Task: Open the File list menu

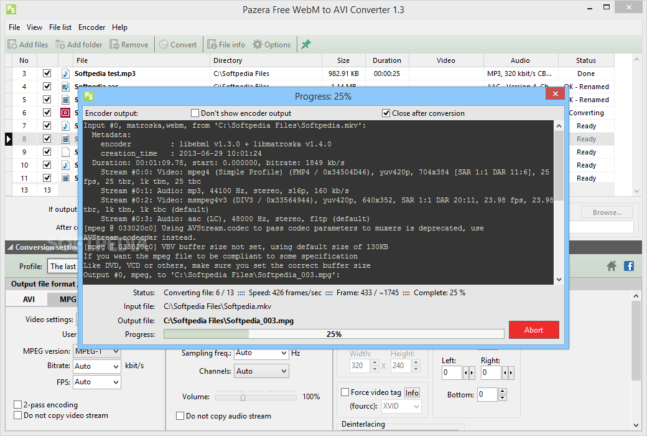Action: point(60,27)
